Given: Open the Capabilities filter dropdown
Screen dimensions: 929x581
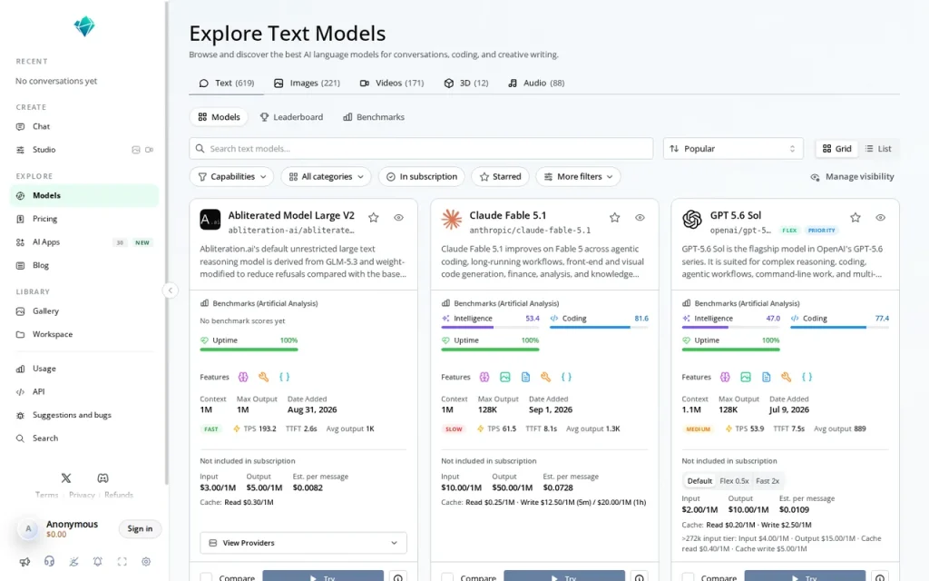Looking at the screenshot, I should 231,177.
